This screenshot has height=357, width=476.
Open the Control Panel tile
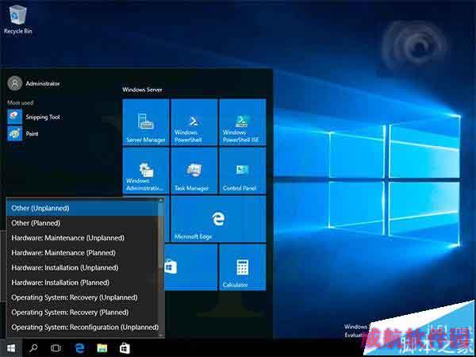click(x=242, y=171)
